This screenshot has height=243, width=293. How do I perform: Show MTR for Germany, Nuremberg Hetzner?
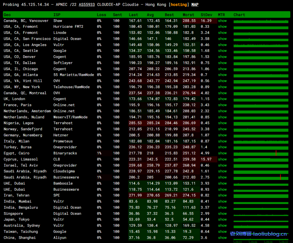click(222, 135)
